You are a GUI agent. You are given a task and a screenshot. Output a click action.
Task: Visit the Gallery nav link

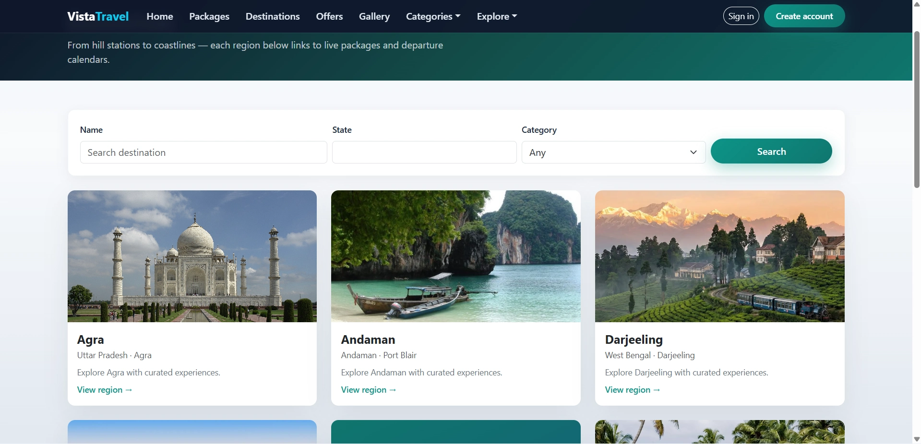pyautogui.click(x=374, y=16)
